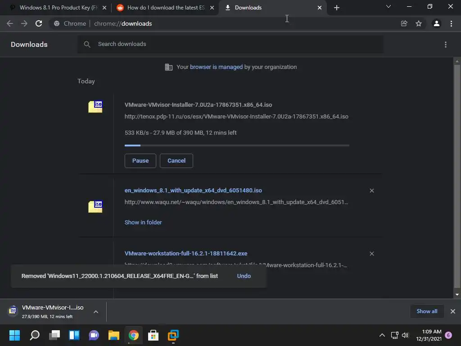461x346 pixels.
Task: Bookmark this tab with the star icon
Action: pos(419,23)
